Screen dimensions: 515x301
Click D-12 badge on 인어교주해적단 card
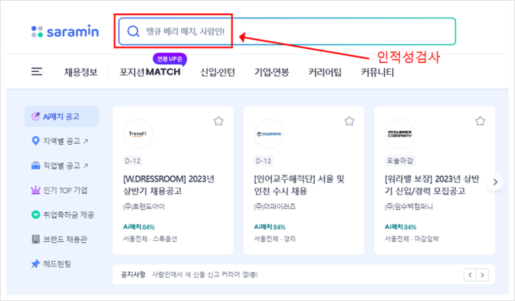(264, 161)
